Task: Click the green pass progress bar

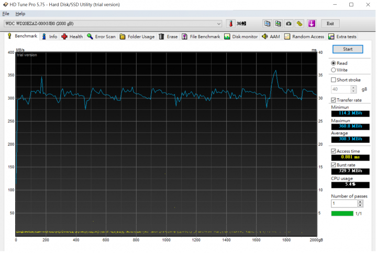Action: [x=342, y=214]
